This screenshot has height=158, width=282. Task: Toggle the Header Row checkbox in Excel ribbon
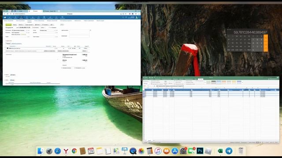coord(174,81)
